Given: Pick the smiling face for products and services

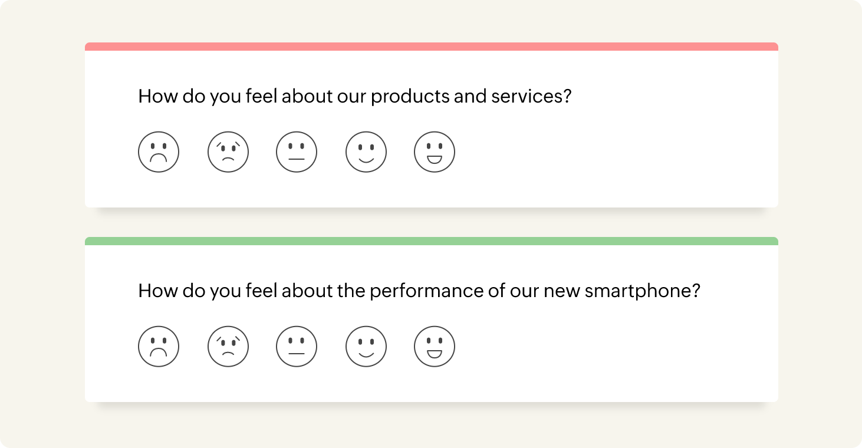Looking at the screenshot, I should 366,152.
